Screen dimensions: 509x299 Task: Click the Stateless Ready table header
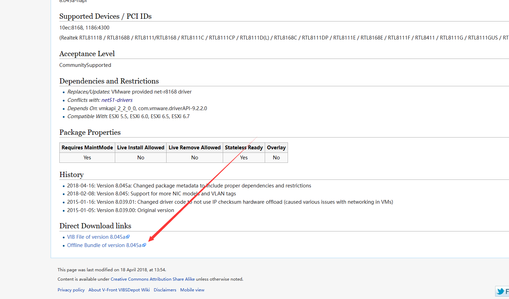pyautogui.click(x=244, y=148)
